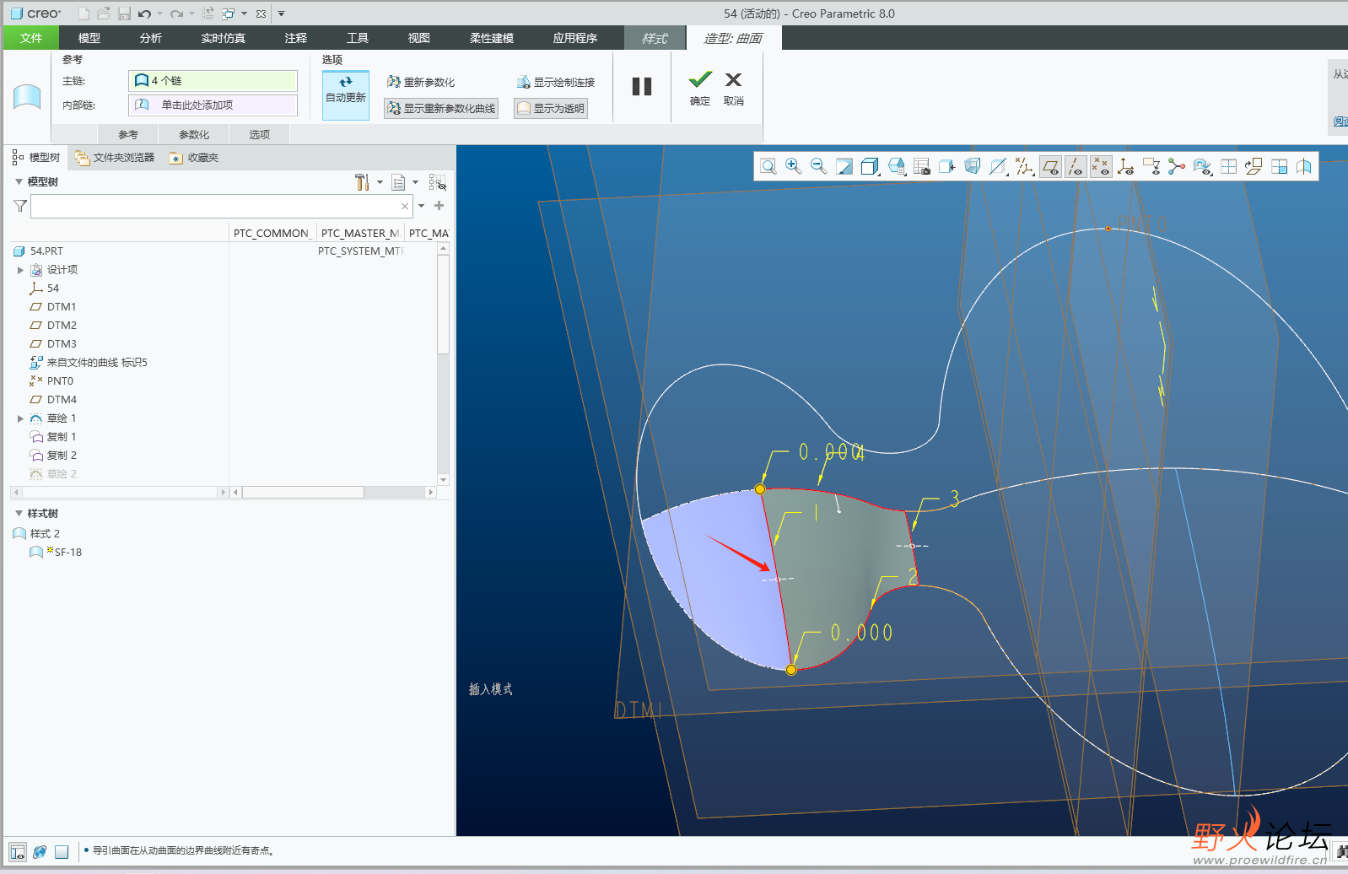Open the saved orientations icon

click(896, 166)
